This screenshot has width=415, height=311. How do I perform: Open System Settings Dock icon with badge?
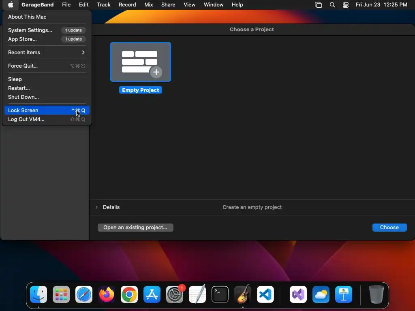175,294
